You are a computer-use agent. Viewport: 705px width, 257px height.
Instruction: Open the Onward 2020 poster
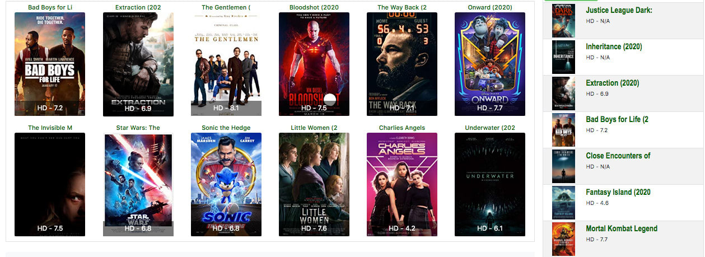(x=490, y=64)
